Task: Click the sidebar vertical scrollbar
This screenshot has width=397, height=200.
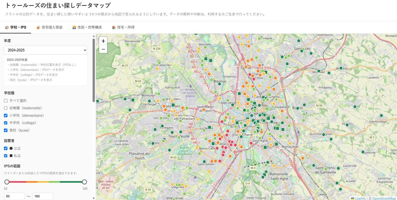Action: click(94, 70)
